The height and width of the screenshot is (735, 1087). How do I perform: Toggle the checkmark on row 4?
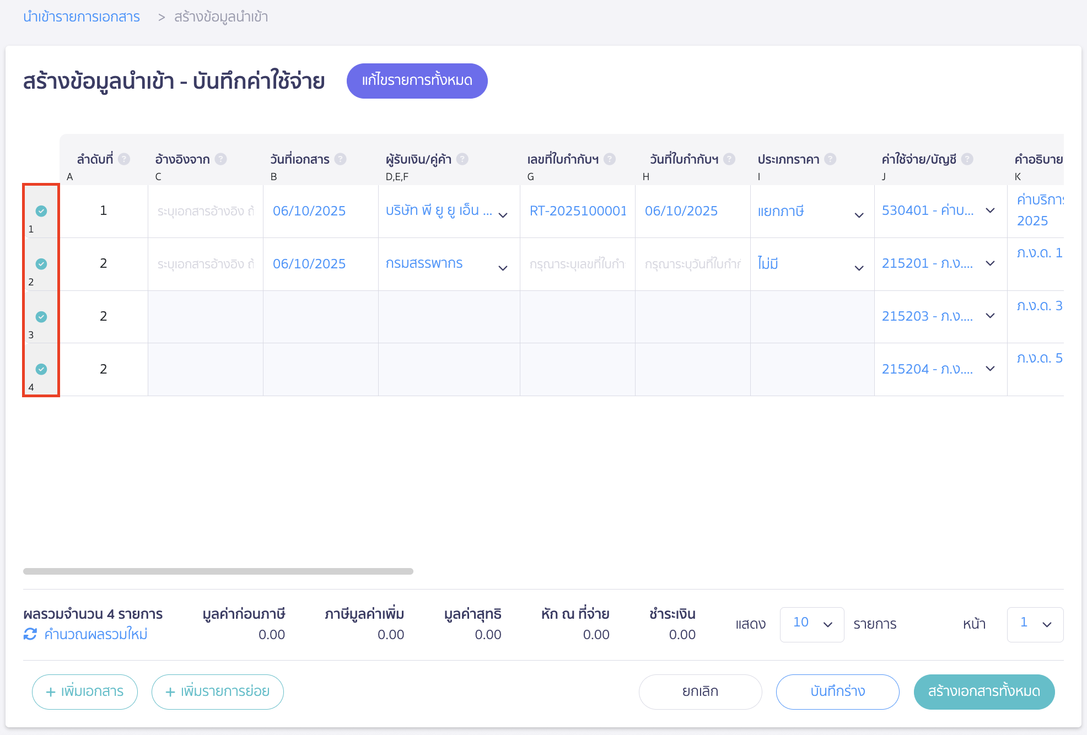[41, 369]
